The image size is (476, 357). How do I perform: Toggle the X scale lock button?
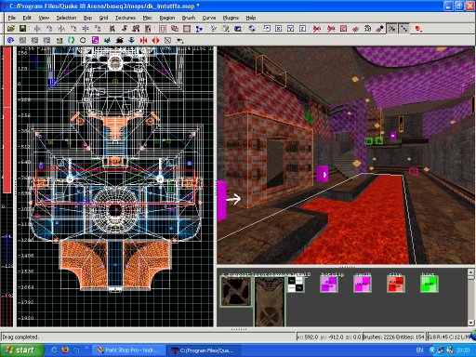279,29
